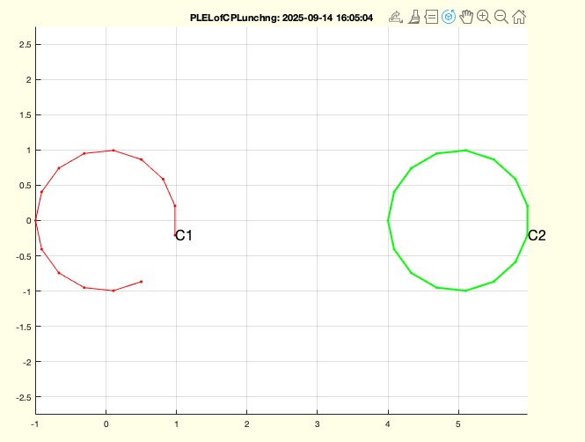
Task: Click the leftmost vertex of green circle
Action: click(388, 220)
